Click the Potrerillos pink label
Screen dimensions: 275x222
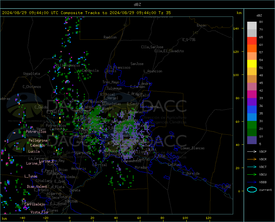36,132
